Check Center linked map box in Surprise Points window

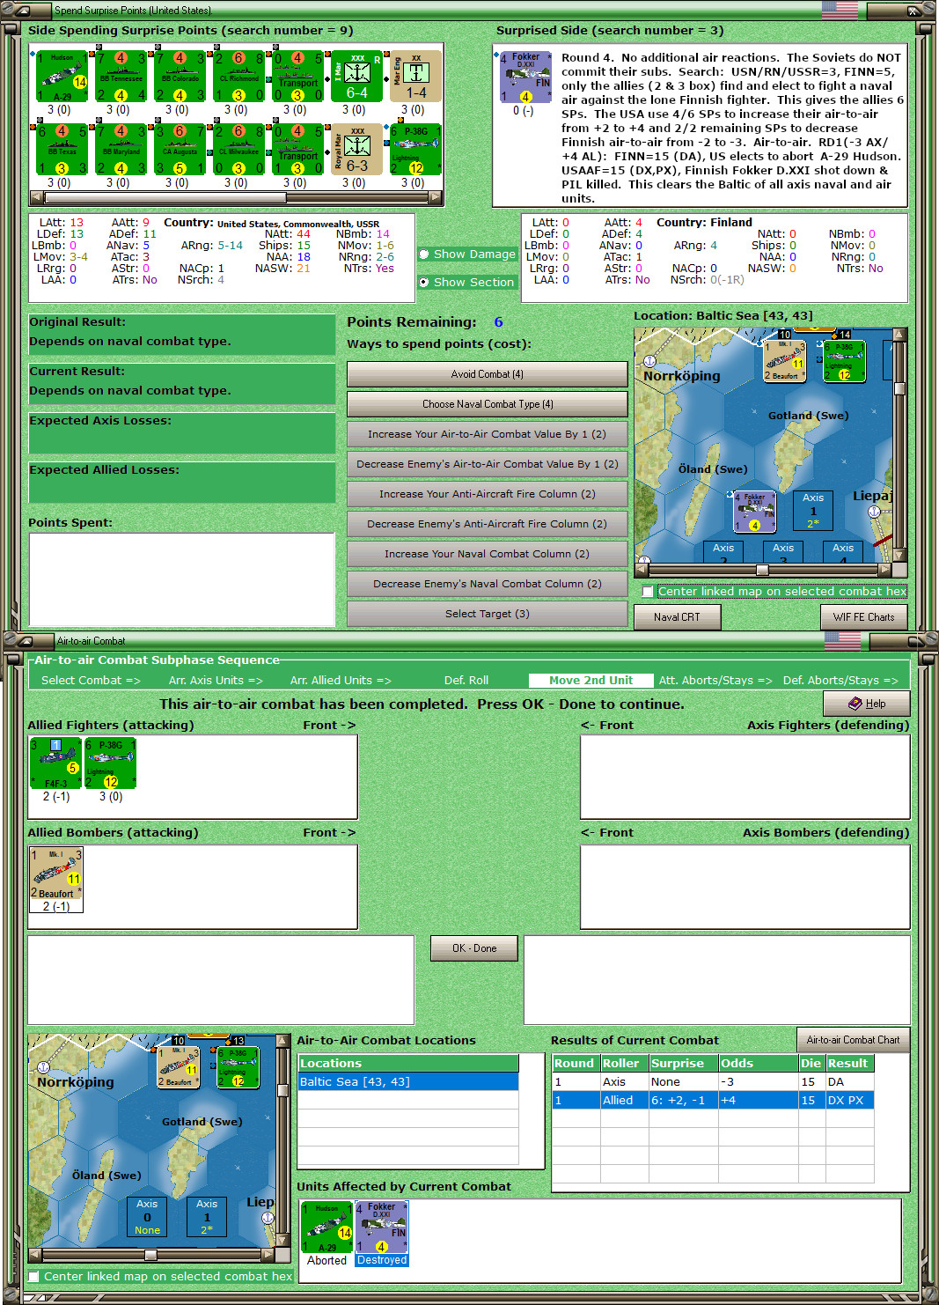point(649,592)
